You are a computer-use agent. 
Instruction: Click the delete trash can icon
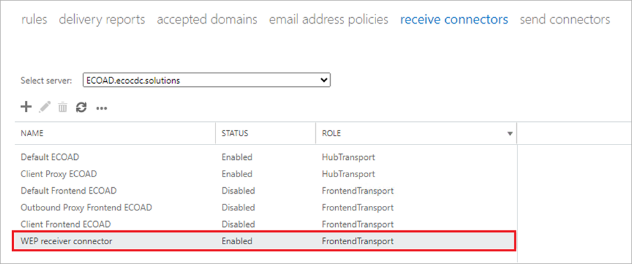[x=63, y=108]
